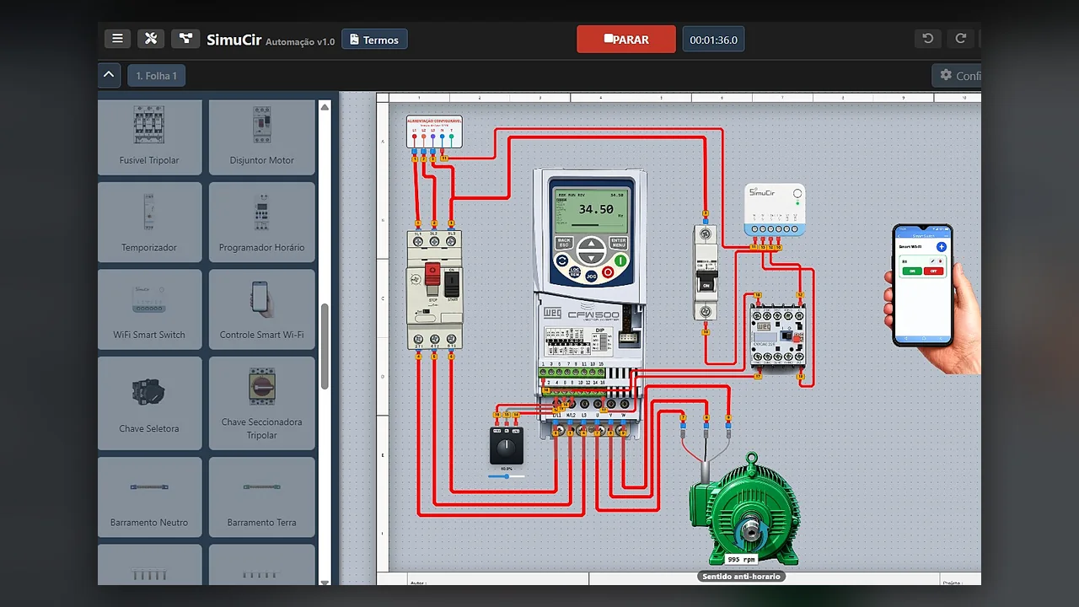Click the JOG key on the inverter

[x=591, y=276]
